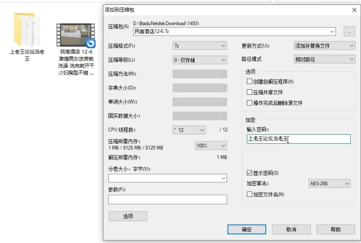Open the CPU 线程数 dropdown showing 12
Image resolution: width=361 pixels, height=243 pixels.
point(189,130)
